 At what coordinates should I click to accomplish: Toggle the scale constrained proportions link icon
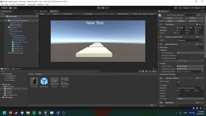(x=174, y=33)
